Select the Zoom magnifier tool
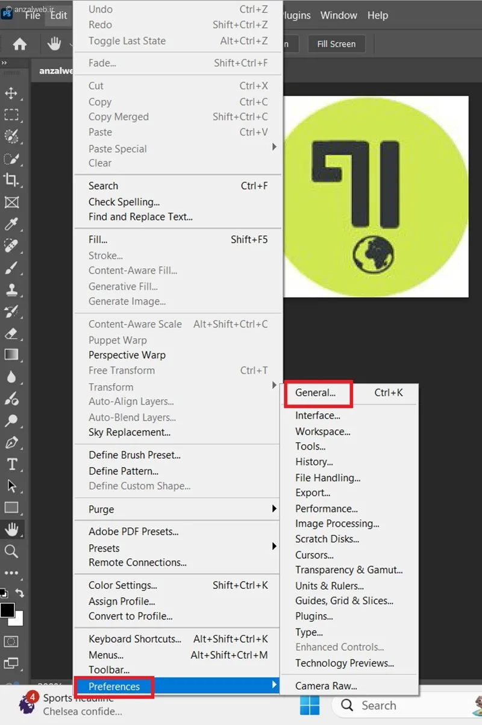Image resolution: width=482 pixels, height=725 pixels. click(11, 551)
